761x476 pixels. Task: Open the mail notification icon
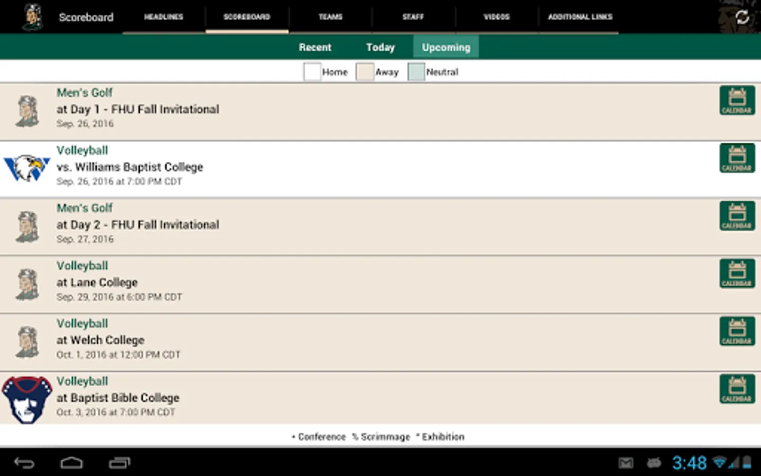pyautogui.click(x=626, y=463)
